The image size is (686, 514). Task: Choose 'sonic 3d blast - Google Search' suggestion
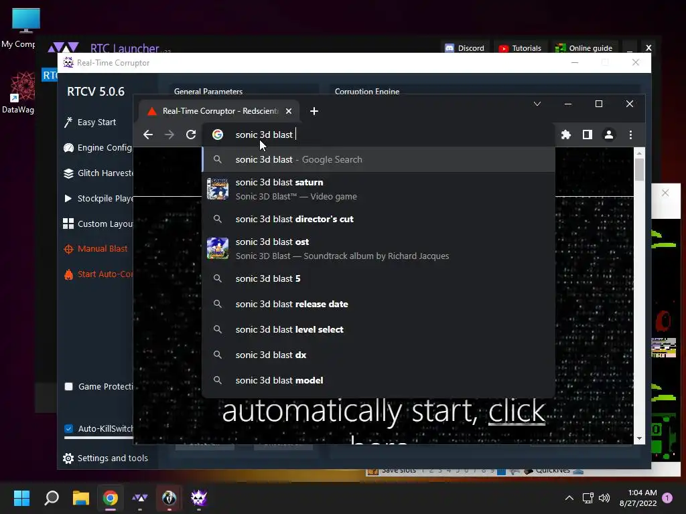379,159
